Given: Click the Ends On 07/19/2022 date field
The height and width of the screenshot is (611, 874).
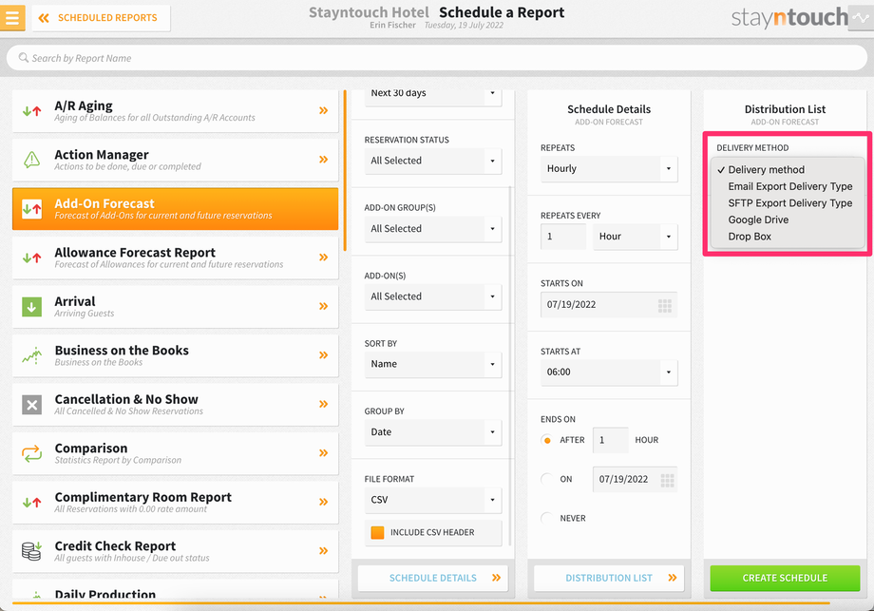Looking at the screenshot, I should pos(635,480).
